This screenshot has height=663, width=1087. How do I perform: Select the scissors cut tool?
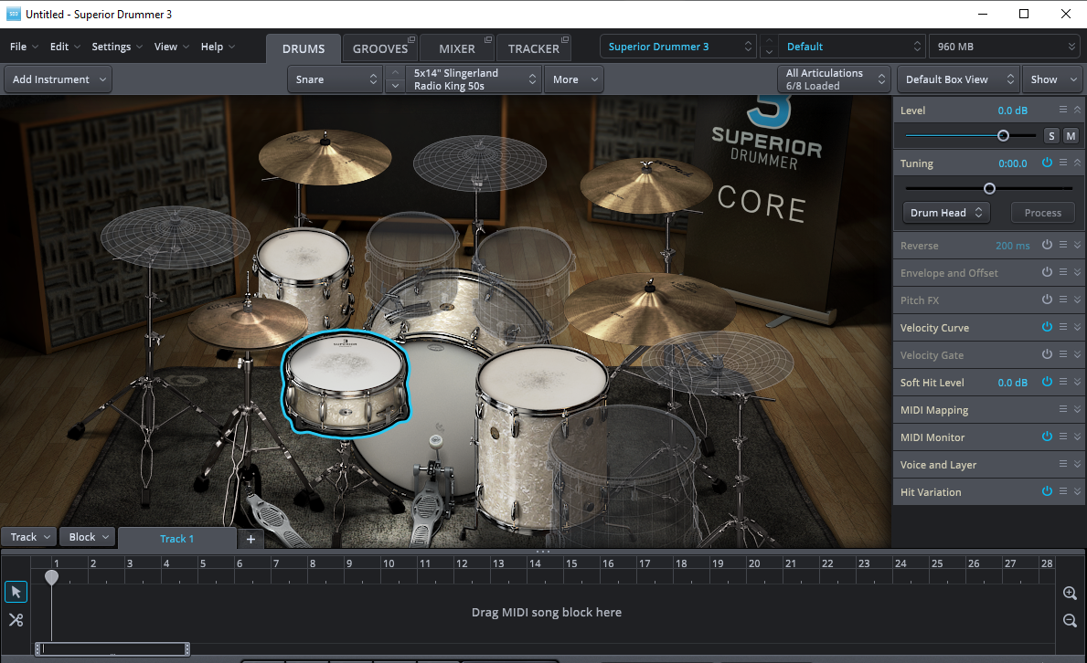[16, 619]
